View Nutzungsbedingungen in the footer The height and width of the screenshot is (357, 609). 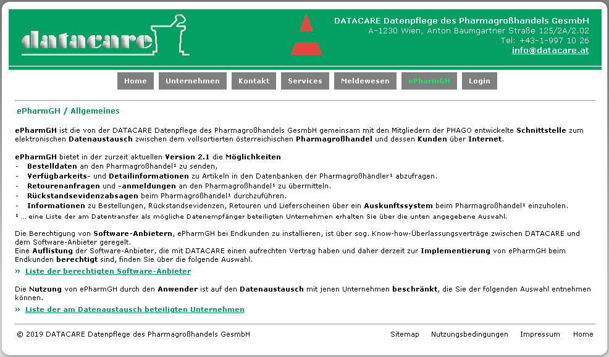[469, 334]
